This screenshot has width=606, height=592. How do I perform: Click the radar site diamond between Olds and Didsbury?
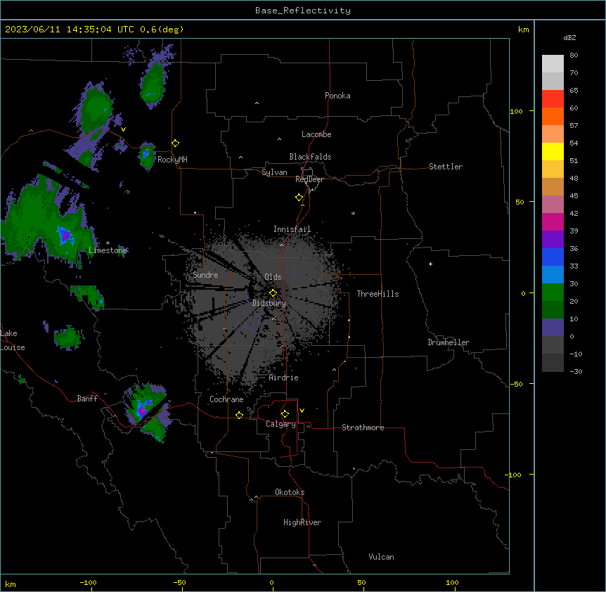pyautogui.click(x=273, y=292)
